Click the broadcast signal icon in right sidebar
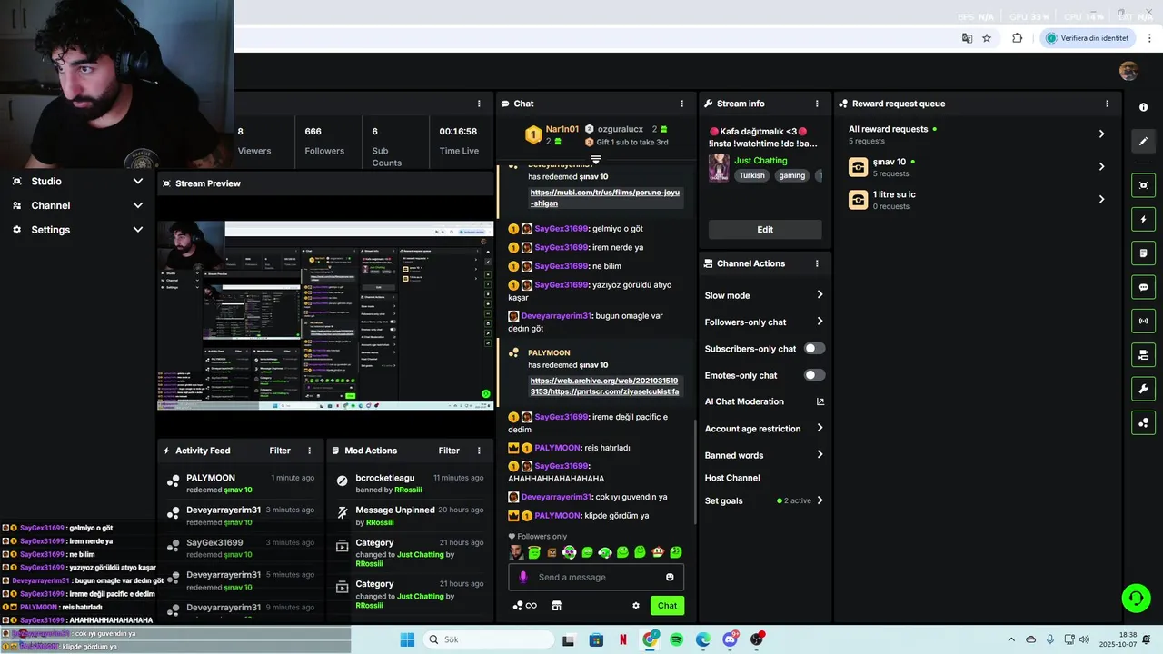Screen dimensions: 1163x654 coord(1143,321)
